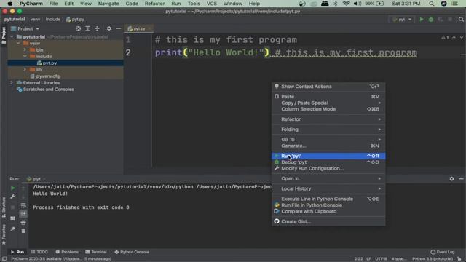Expand the lib folder
Viewport: 466px width, 262px height.
(25, 70)
